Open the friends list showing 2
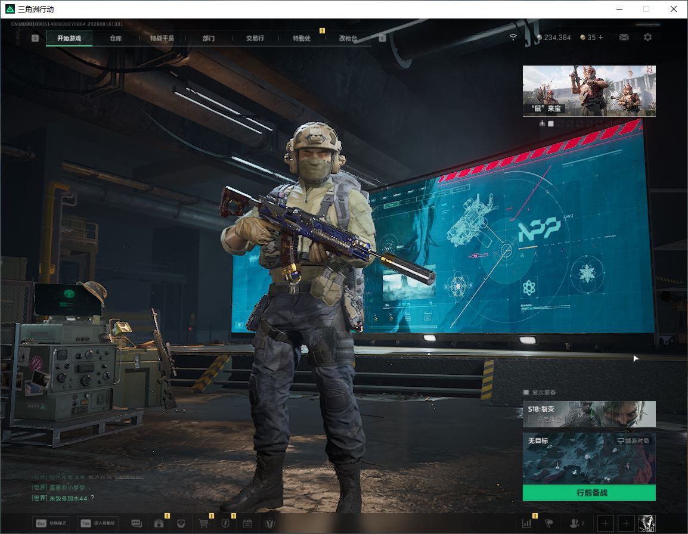Viewport: 688px width, 534px height. (577, 523)
